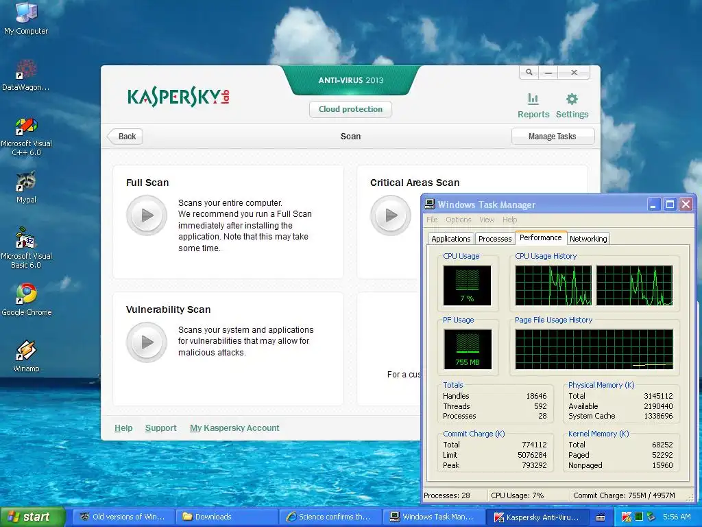The width and height of the screenshot is (702, 527).
Task: Click status bar Processes: 28
Action: tap(447, 495)
